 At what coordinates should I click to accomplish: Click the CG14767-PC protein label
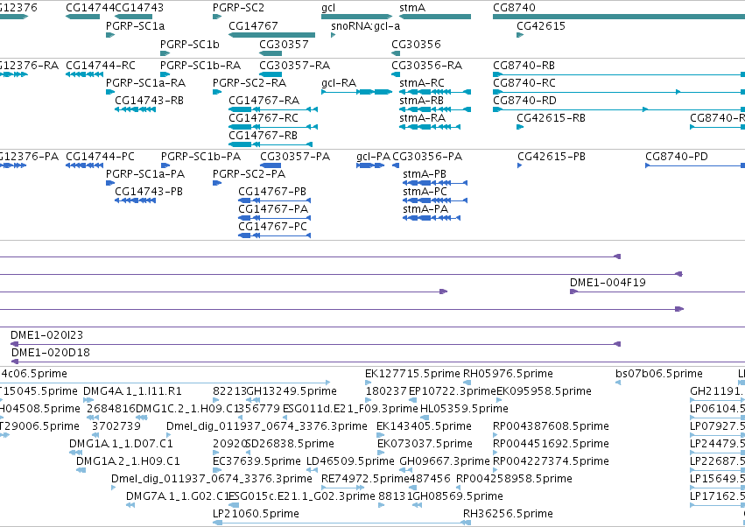(x=272, y=227)
